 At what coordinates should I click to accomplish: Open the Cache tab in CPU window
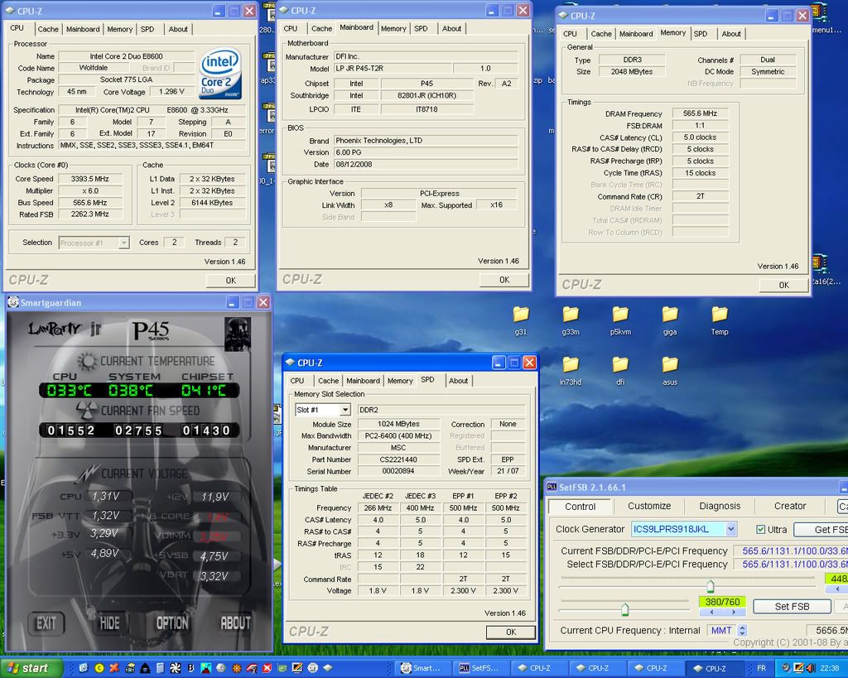(x=48, y=29)
